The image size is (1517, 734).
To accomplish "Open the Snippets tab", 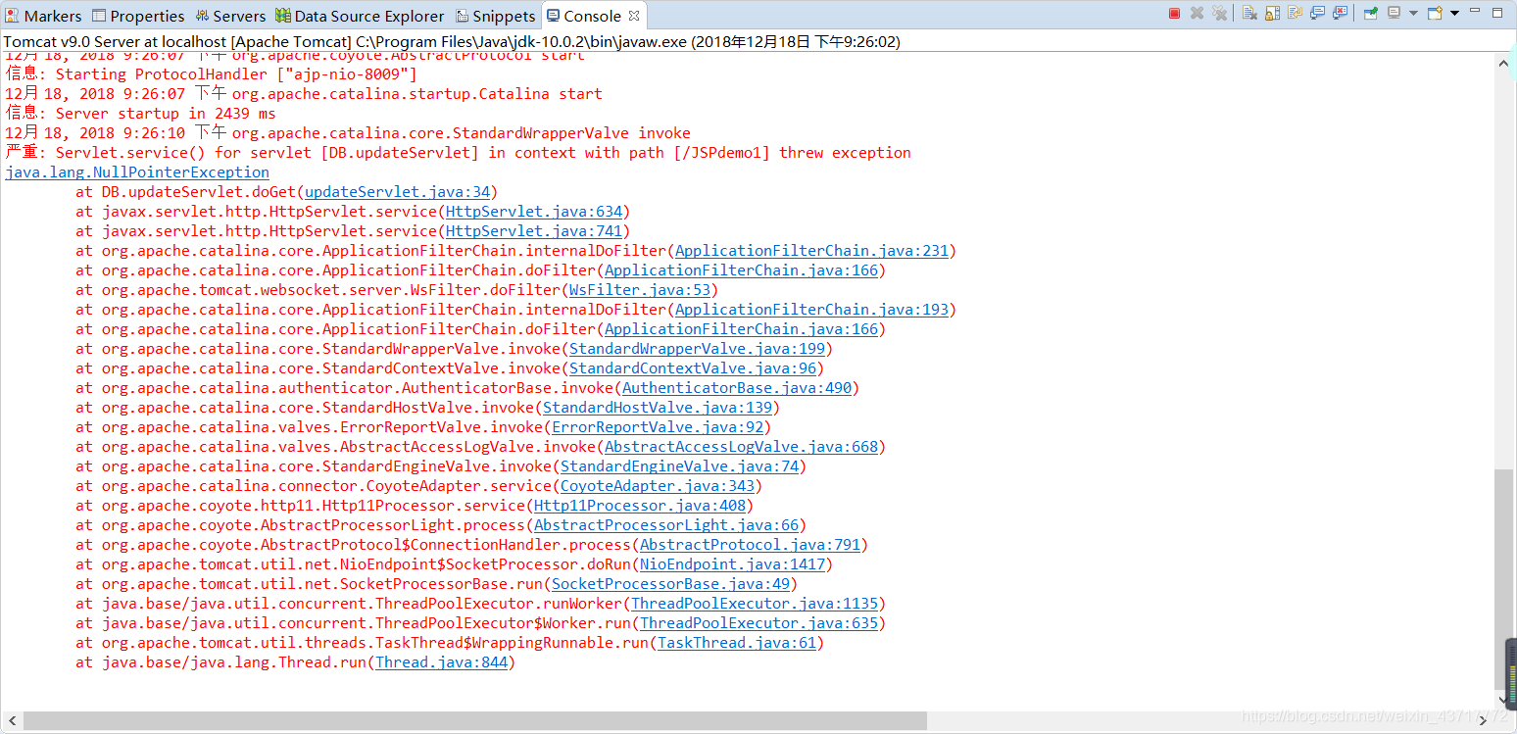I will 495,16.
